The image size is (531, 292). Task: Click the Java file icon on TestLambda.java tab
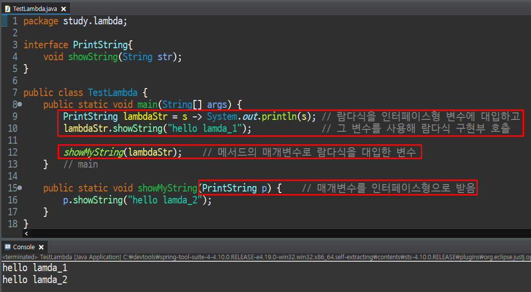coord(7,9)
